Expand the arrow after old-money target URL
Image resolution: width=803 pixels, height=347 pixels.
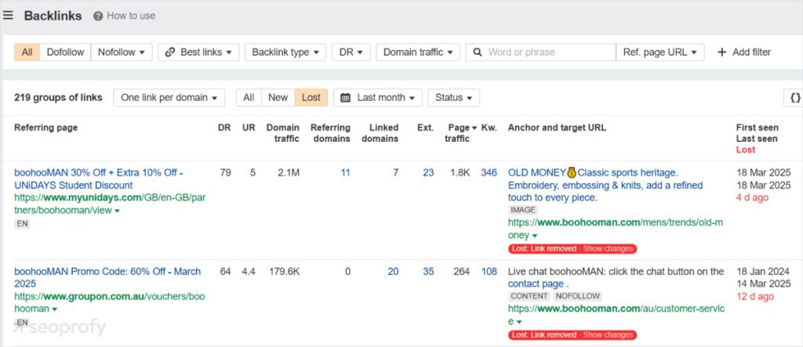(x=535, y=236)
